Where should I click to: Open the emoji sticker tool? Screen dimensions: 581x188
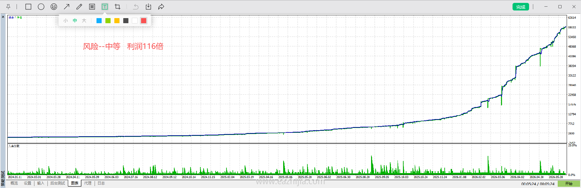tap(54, 7)
